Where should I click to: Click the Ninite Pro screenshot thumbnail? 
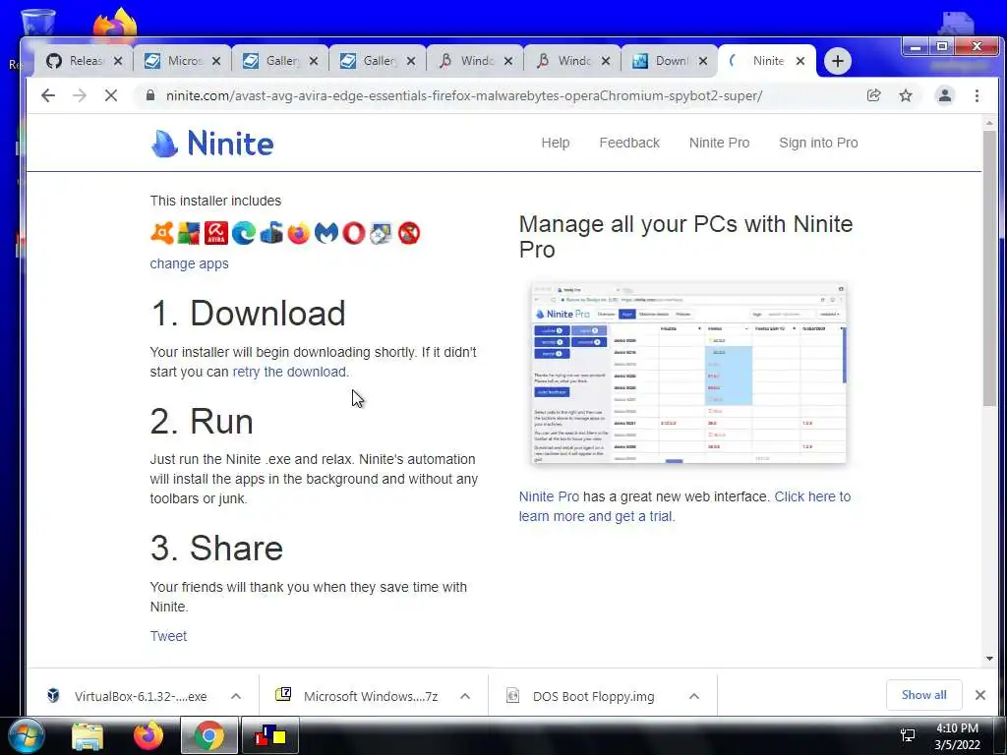click(688, 373)
